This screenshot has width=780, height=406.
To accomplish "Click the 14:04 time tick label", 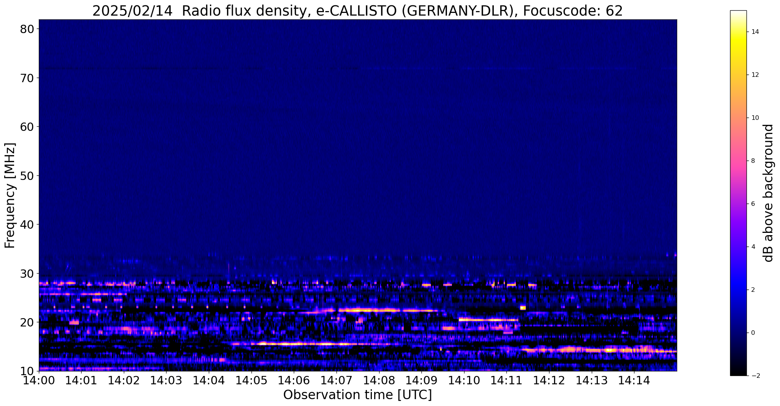I will [209, 380].
